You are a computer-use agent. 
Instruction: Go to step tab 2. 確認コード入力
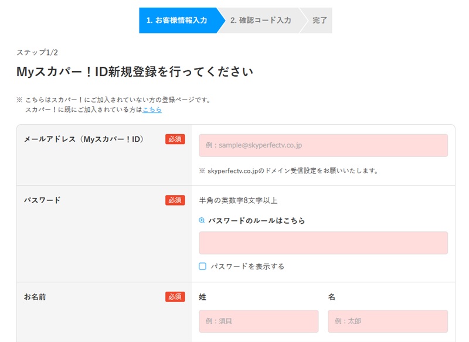pos(260,20)
